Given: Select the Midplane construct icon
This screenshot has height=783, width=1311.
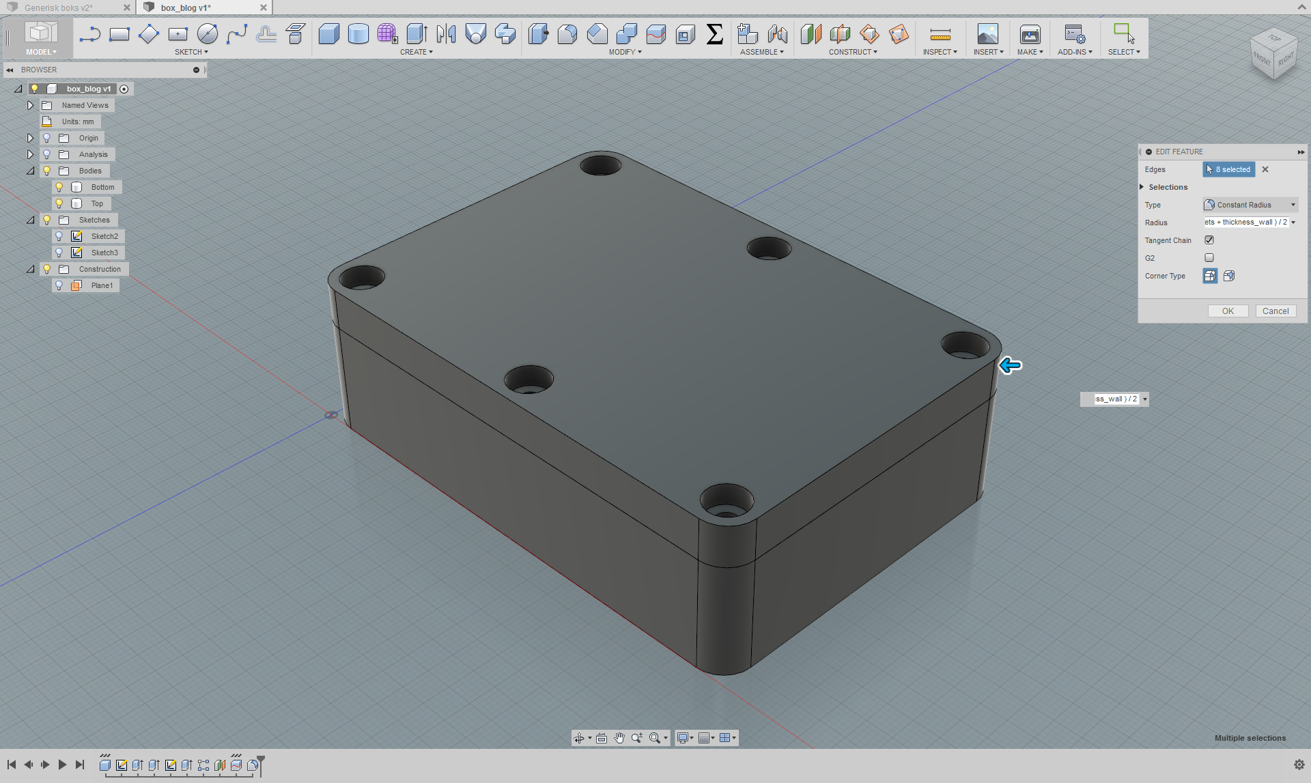Looking at the screenshot, I should point(840,33).
